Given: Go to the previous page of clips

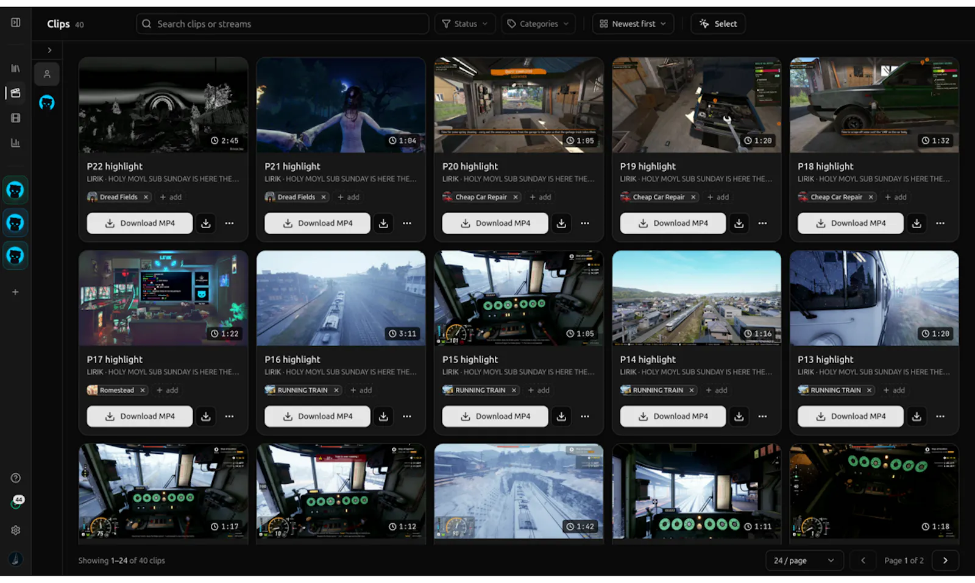Looking at the screenshot, I should pos(863,560).
